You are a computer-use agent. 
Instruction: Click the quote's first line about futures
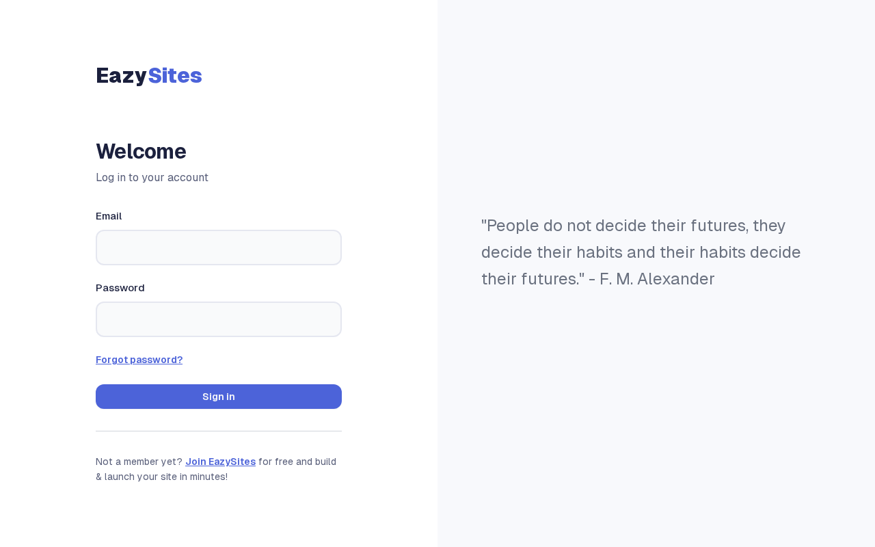[633, 226]
